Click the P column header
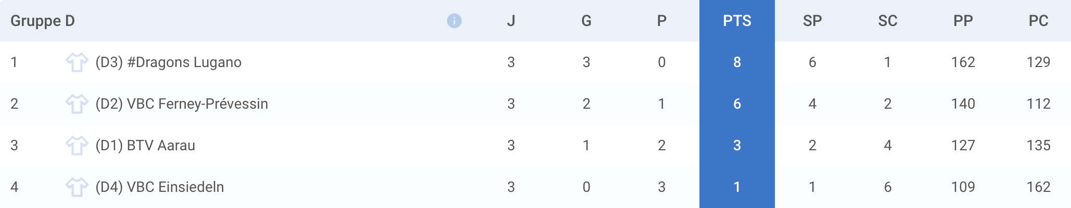Screen dimensions: 1071x208 click(661, 21)
